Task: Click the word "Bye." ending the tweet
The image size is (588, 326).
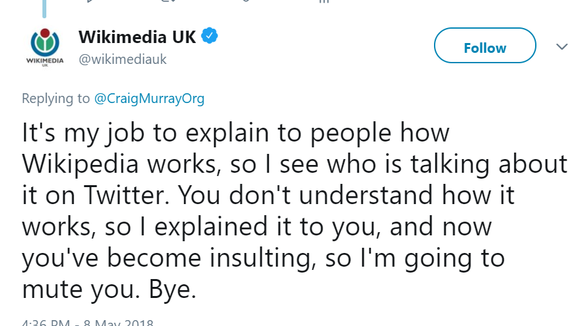Action: click(167, 288)
